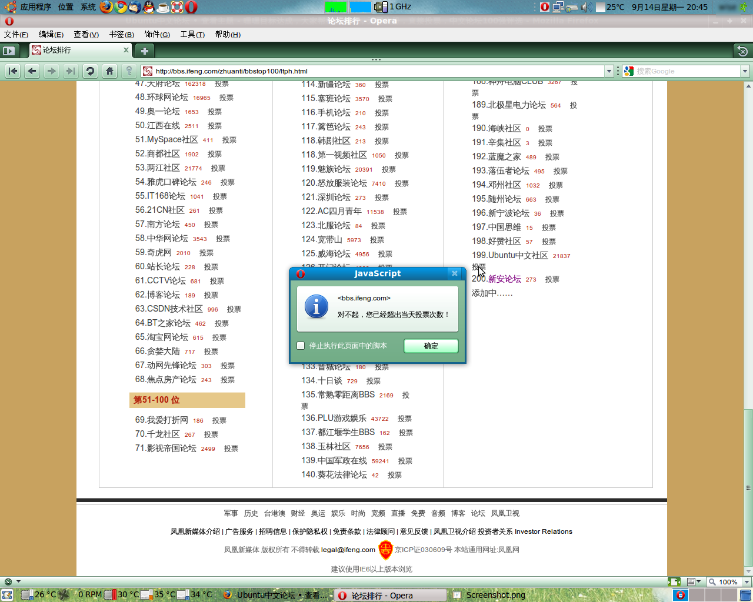Screen dimensions: 753x602
Task: Vote 投票 for 199.Ubuntu中文社区
Action: (479, 267)
